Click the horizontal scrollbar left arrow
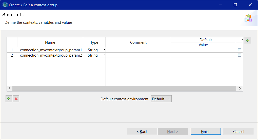This screenshot has width=258, height=140. click(x=10, y=88)
